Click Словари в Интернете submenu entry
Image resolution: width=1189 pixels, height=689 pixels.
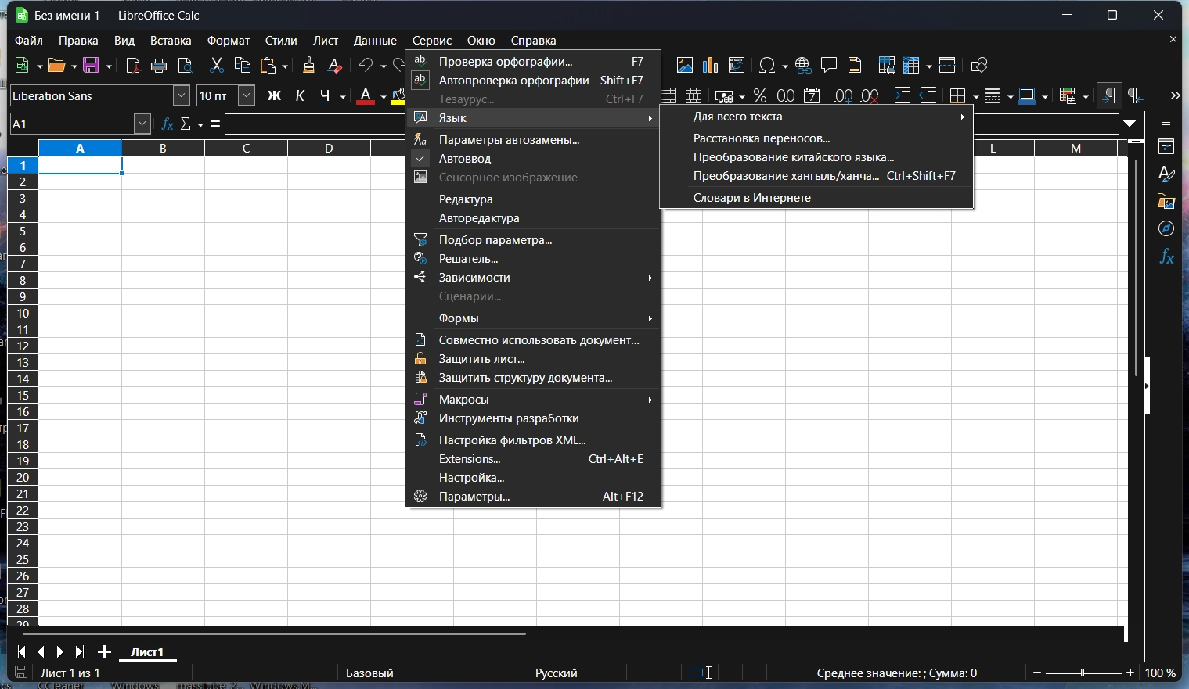(751, 198)
